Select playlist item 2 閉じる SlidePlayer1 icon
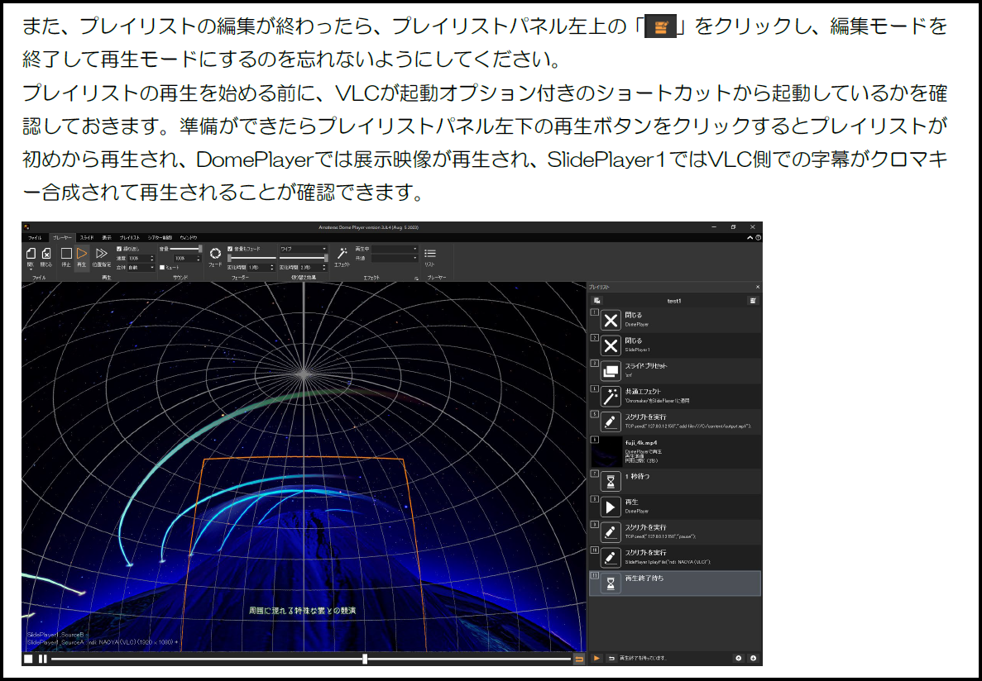The image size is (982, 681). (x=611, y=345)
